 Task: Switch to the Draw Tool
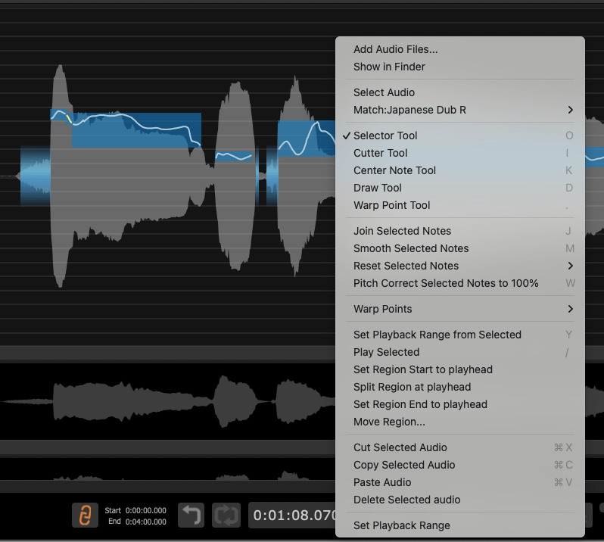point(377,188)
